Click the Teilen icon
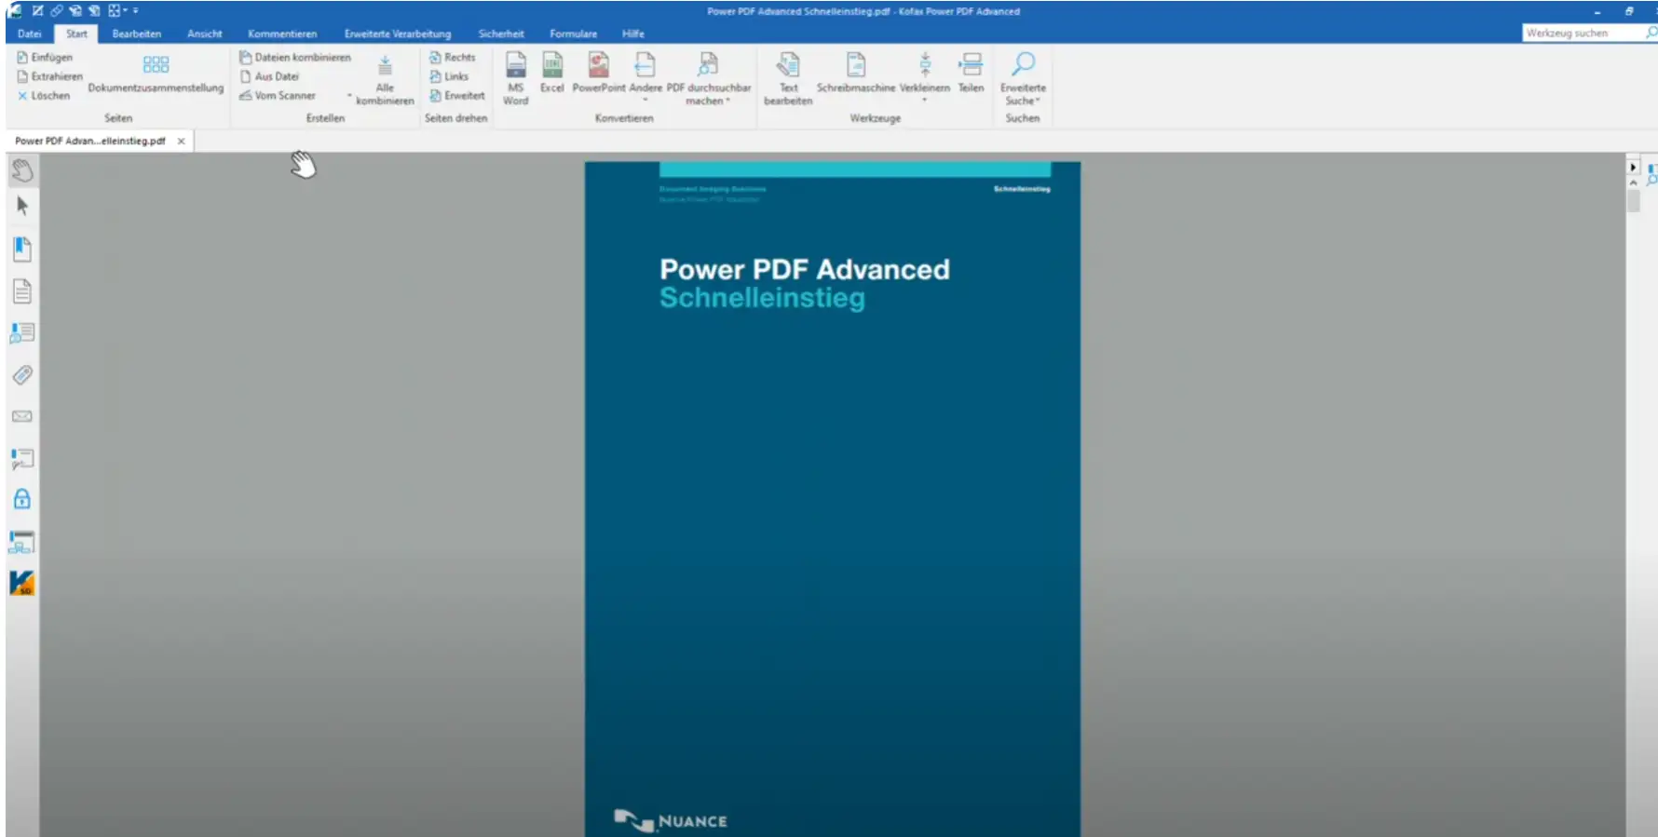 click(x=971, y=73)
